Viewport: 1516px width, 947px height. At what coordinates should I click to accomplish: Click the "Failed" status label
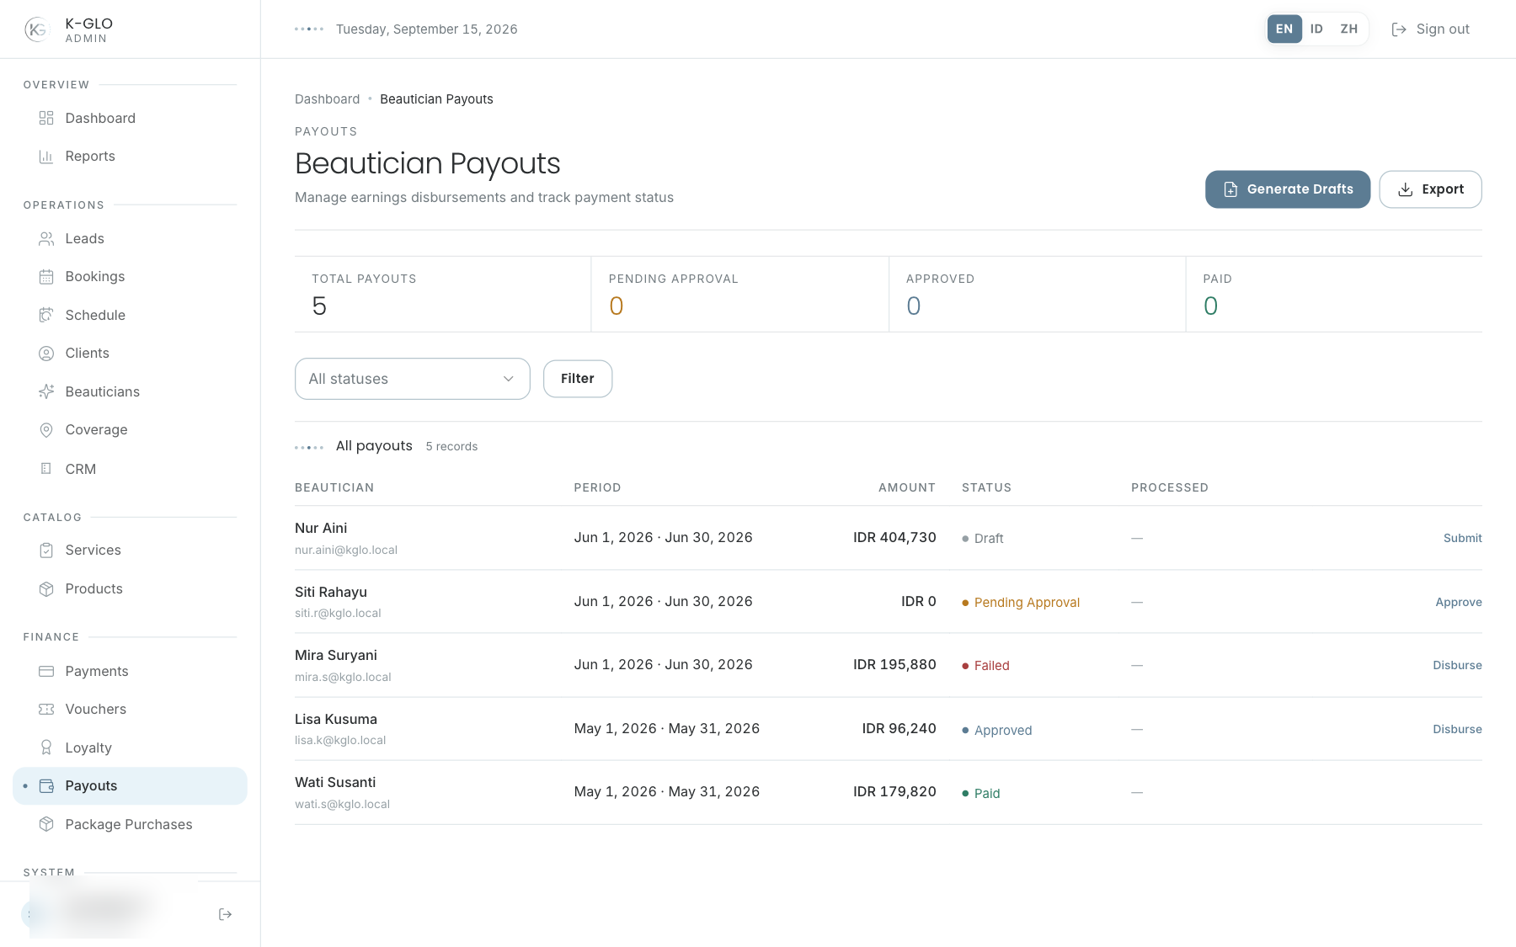pyautogui.click(x=991, y=666)
